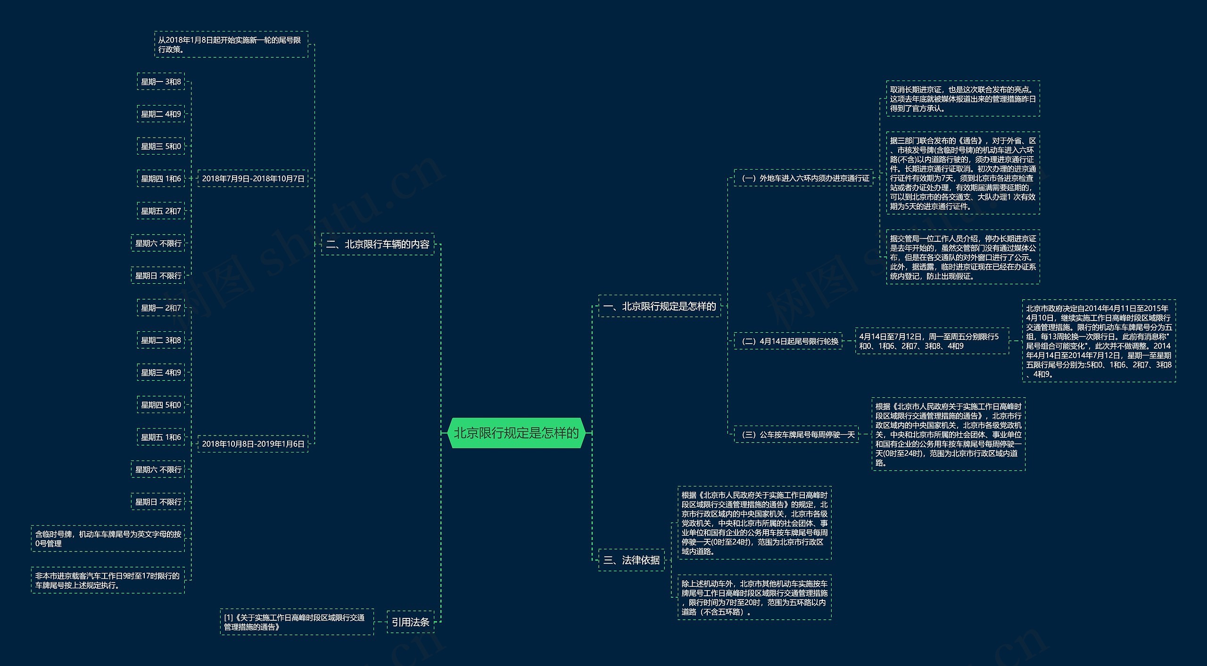This screenshot has width=1207, height=666.
Task: Click the 2018年7月9日-2018年10月7日 date node
Action: 253,179
